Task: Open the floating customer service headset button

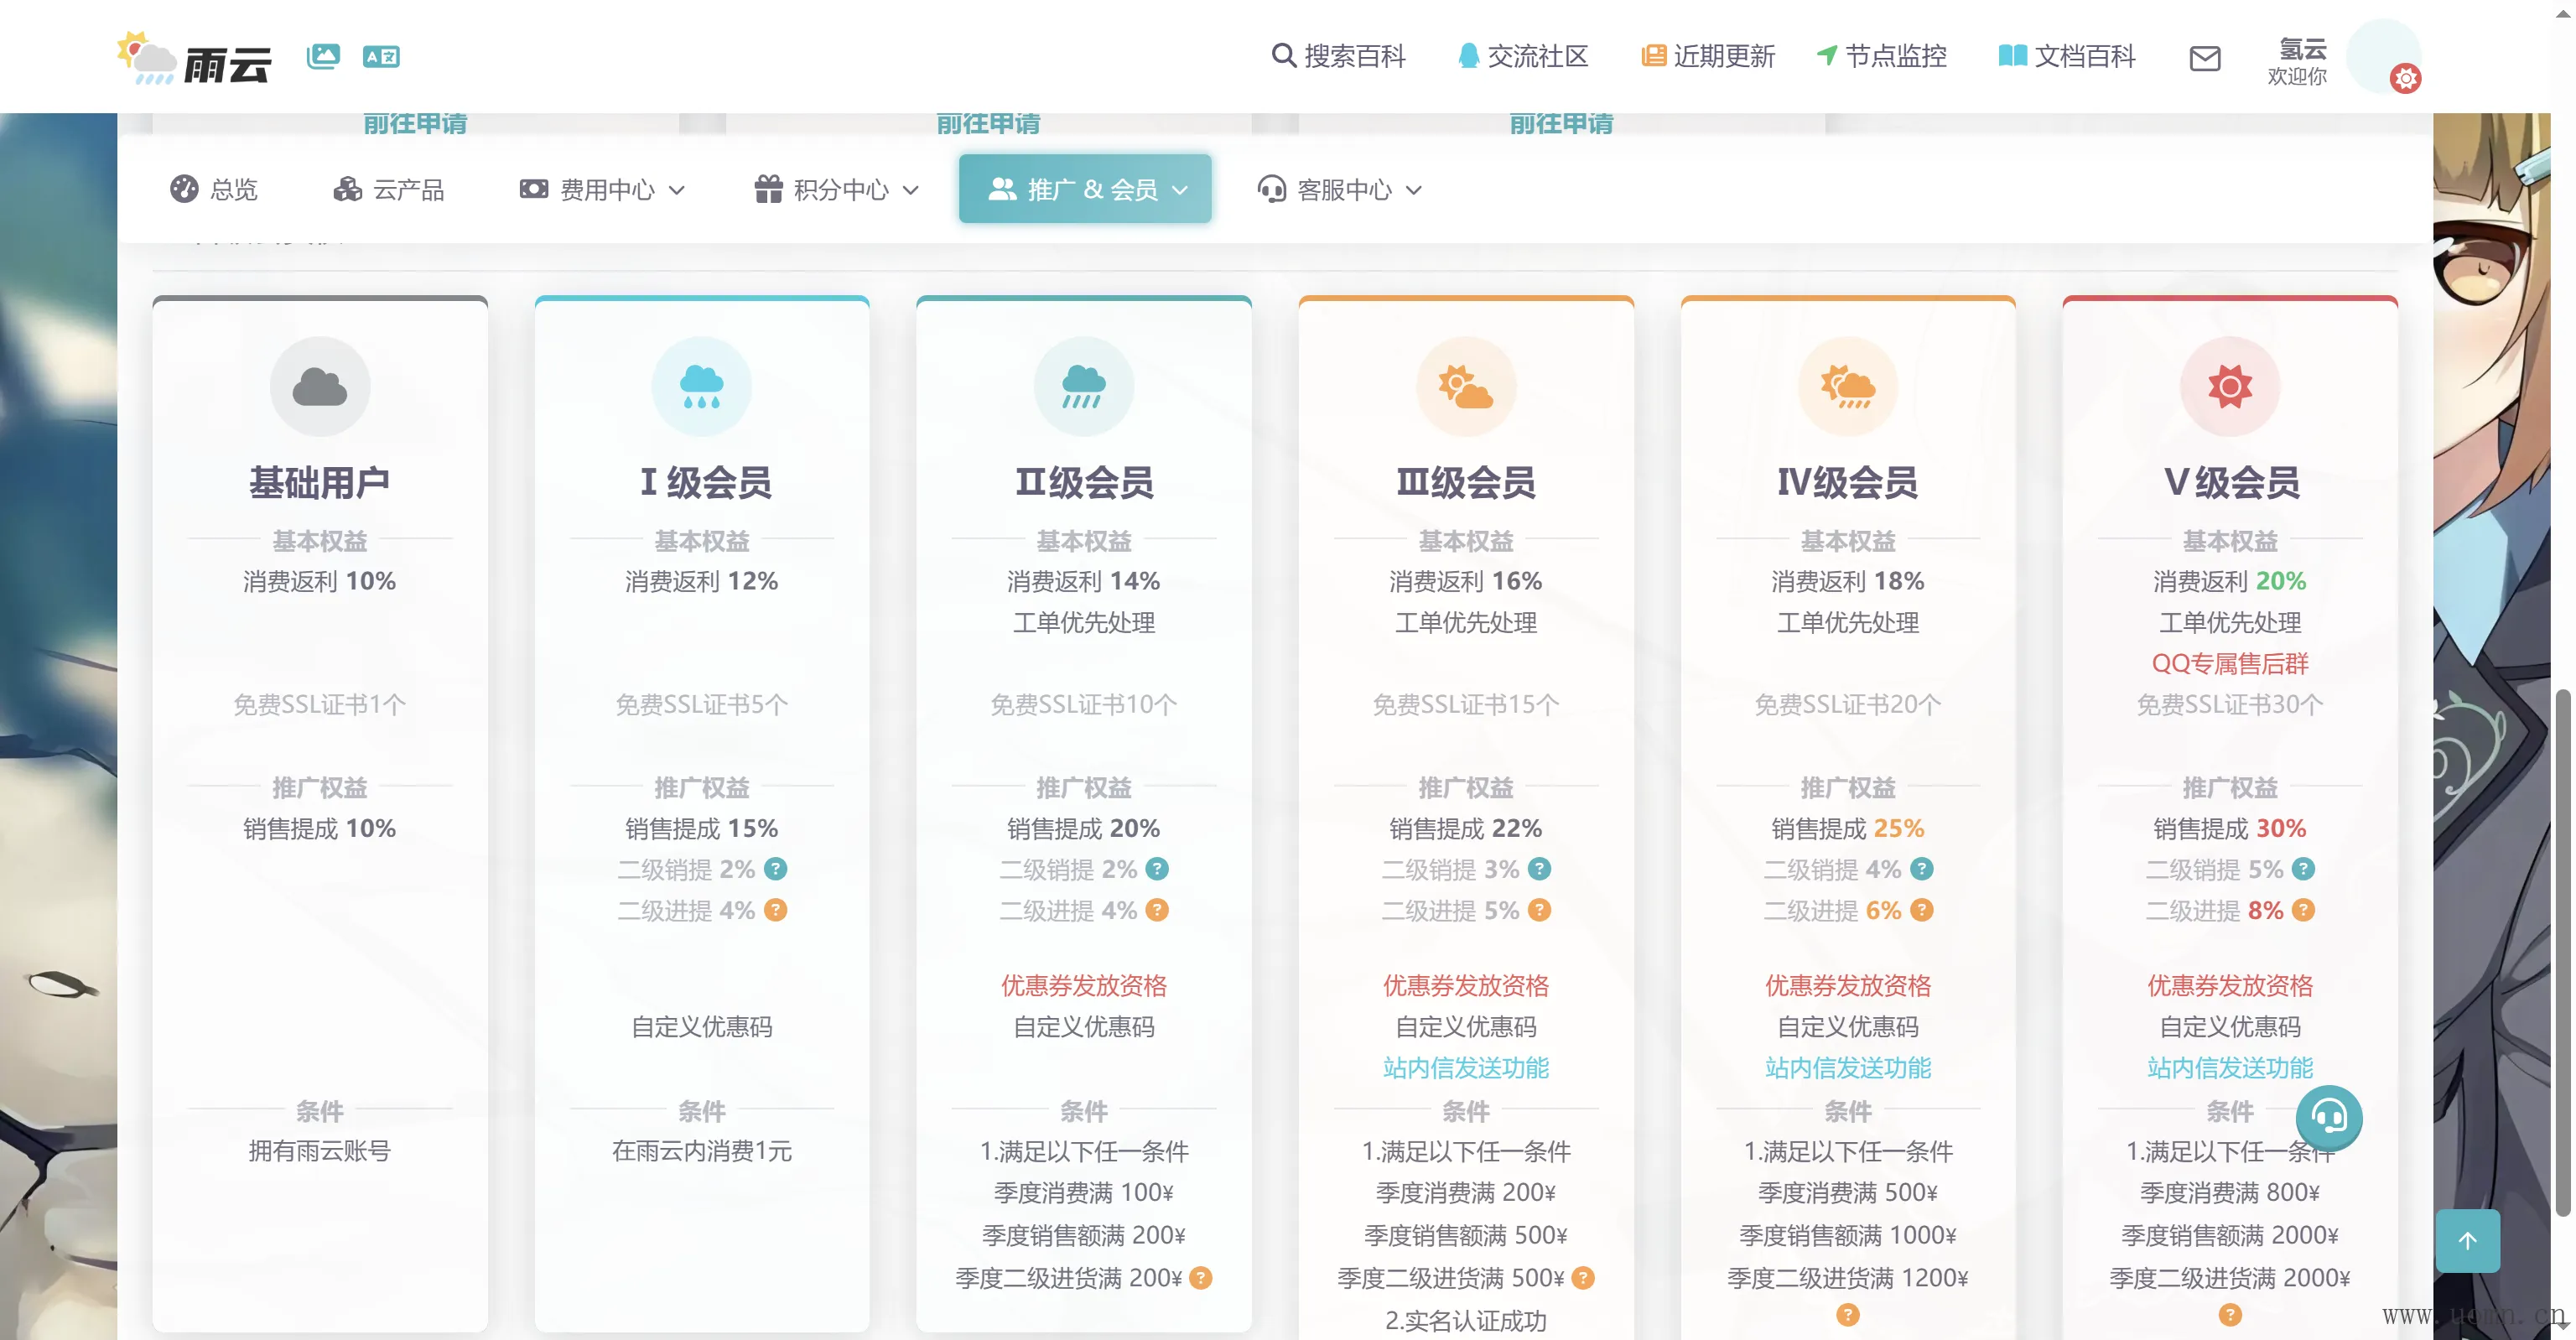Action: [2328, 1116]
